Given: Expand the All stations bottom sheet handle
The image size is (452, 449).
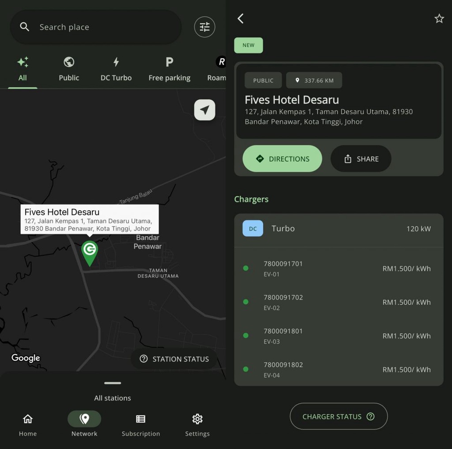Looking at the screenshot, I should (113, 383).
